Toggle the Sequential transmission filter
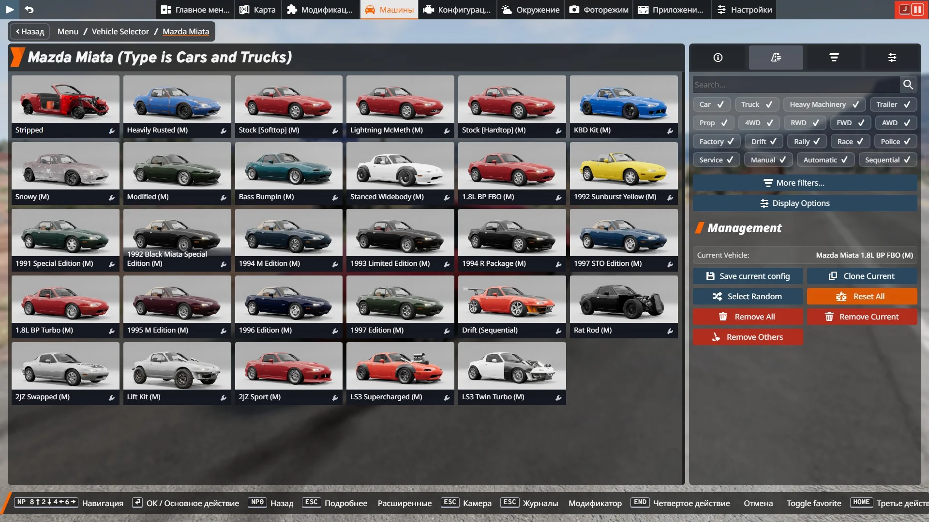Screen dimensions: 929x522 coord(887,160)
